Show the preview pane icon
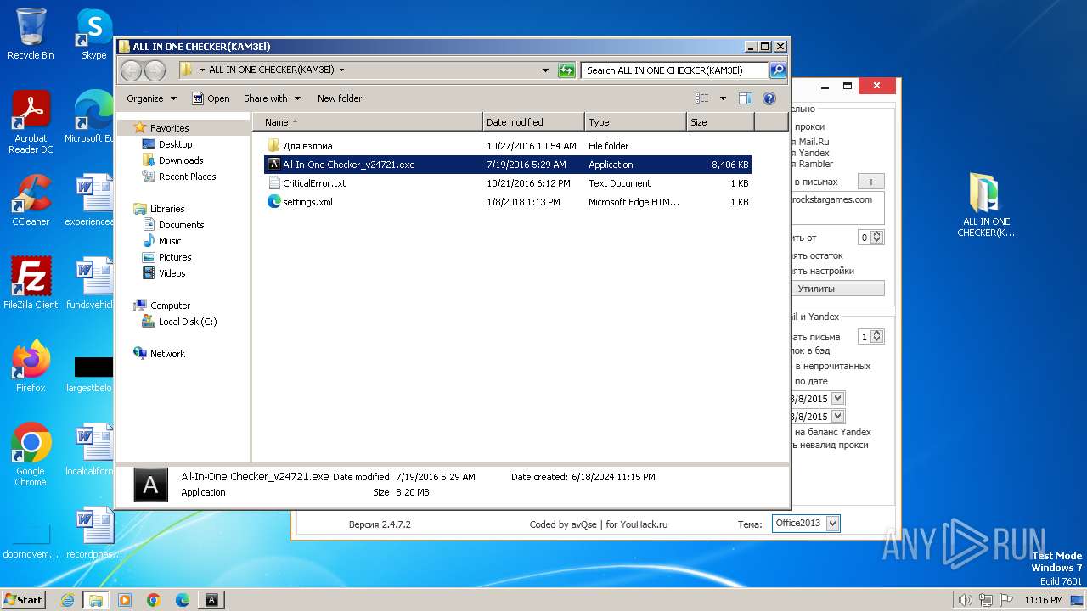This screenshot has width=1087, height=611. coord(745,98)
